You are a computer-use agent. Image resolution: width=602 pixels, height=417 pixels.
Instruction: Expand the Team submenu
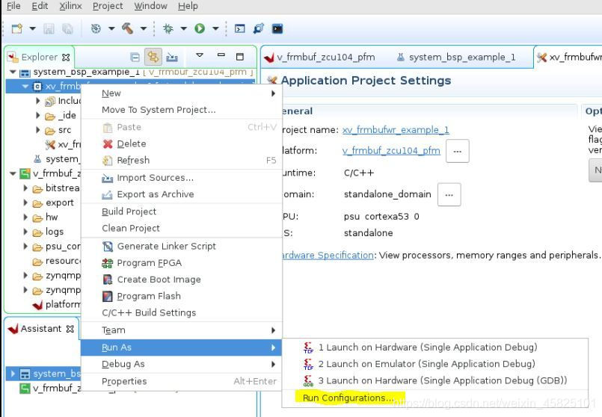click(182, 330)
